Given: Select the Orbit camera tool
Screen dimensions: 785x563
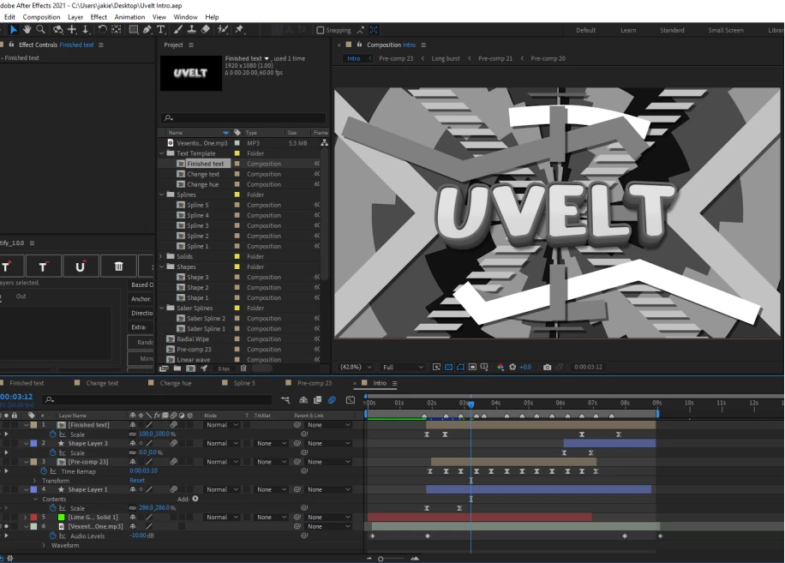Looking at the screenshot, I should pyautogui.click(x=58, y=30).
